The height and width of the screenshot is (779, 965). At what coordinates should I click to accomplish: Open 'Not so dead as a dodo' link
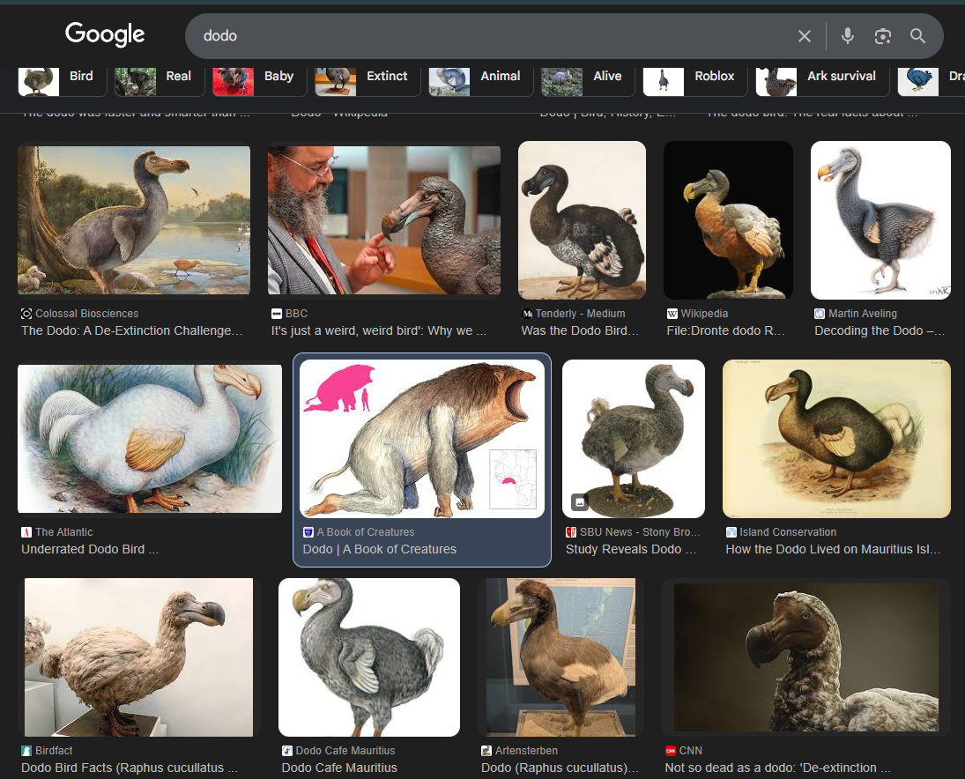[x=777, y=768]
